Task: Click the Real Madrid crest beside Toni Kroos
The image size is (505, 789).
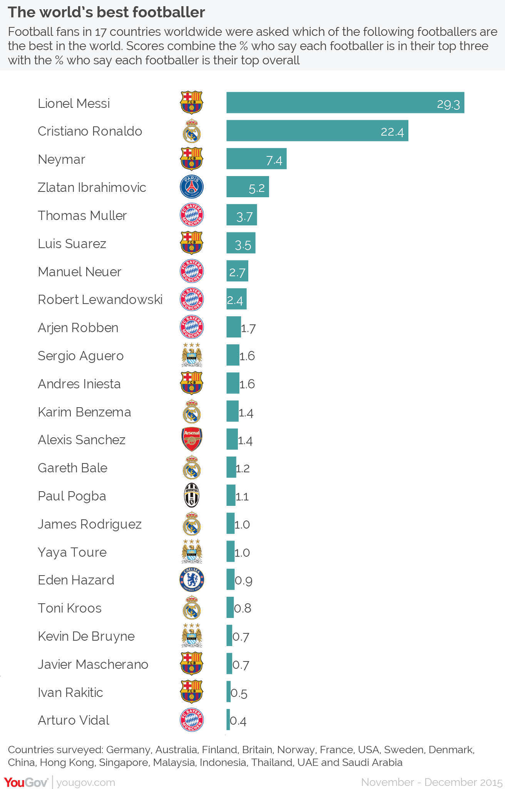Action: click(192, 608)
